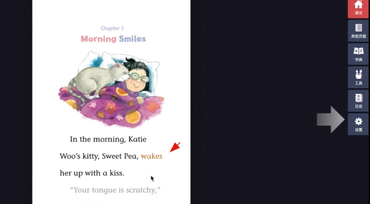The image size is (370, 204).
Task: Click the pink "Morning" word in the title
Action: click(x=99, y=39)
